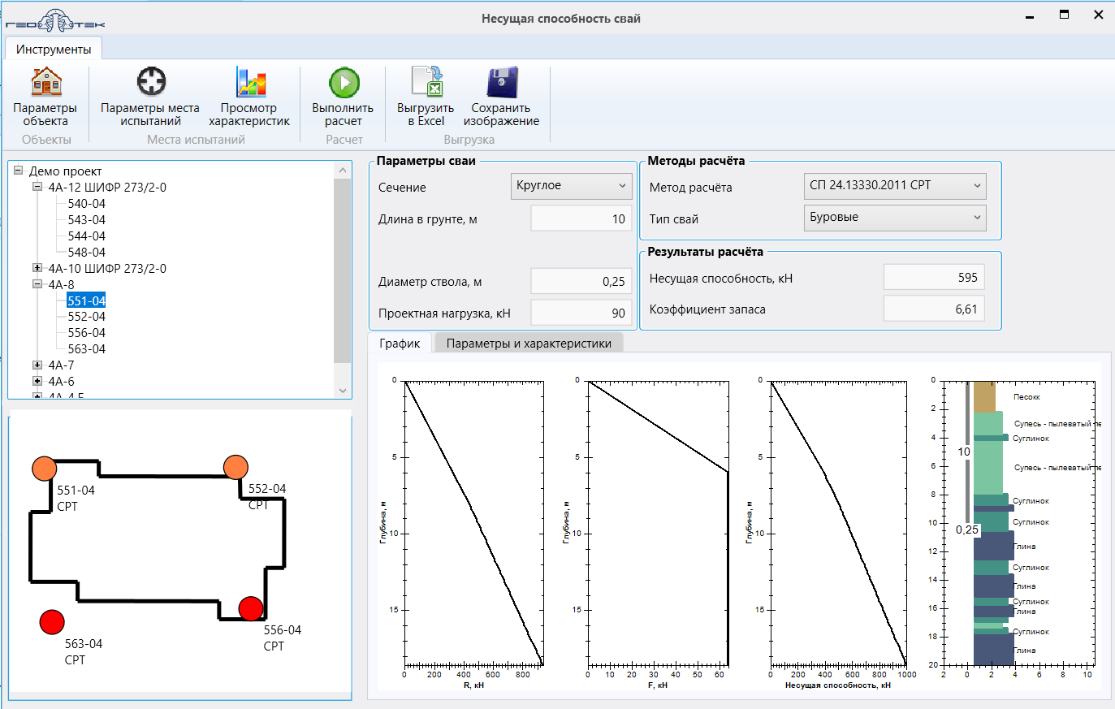The height and width of the screenshot is (709, 1115).
Task: Click Длина в грунте input field
Action: pyautogui.click(x=581, y=218)
